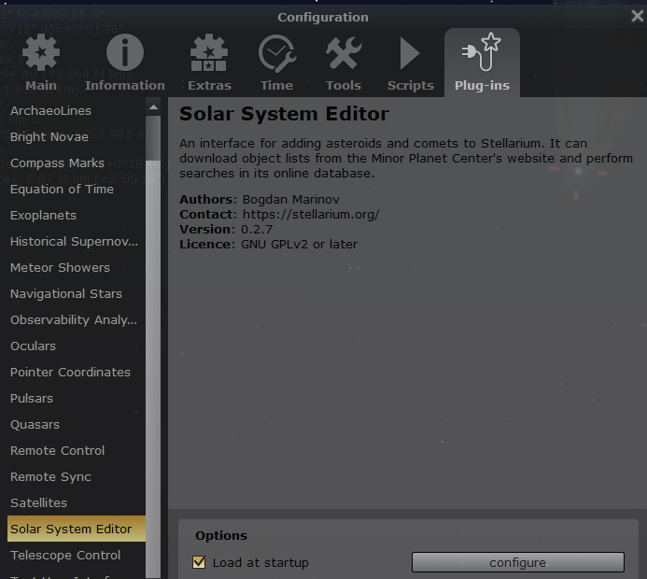Open the Time clock-wrench icon
This screenshot has width=647, height=579.
[277, 53]
